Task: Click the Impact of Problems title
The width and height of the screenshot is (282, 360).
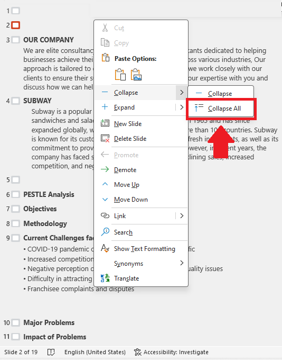Action: click(x=55, y=337)
